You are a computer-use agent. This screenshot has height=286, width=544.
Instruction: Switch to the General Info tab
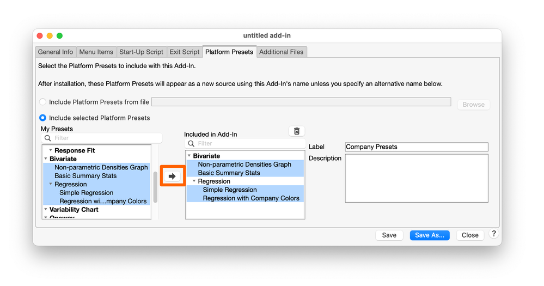[x=56, y=52]
